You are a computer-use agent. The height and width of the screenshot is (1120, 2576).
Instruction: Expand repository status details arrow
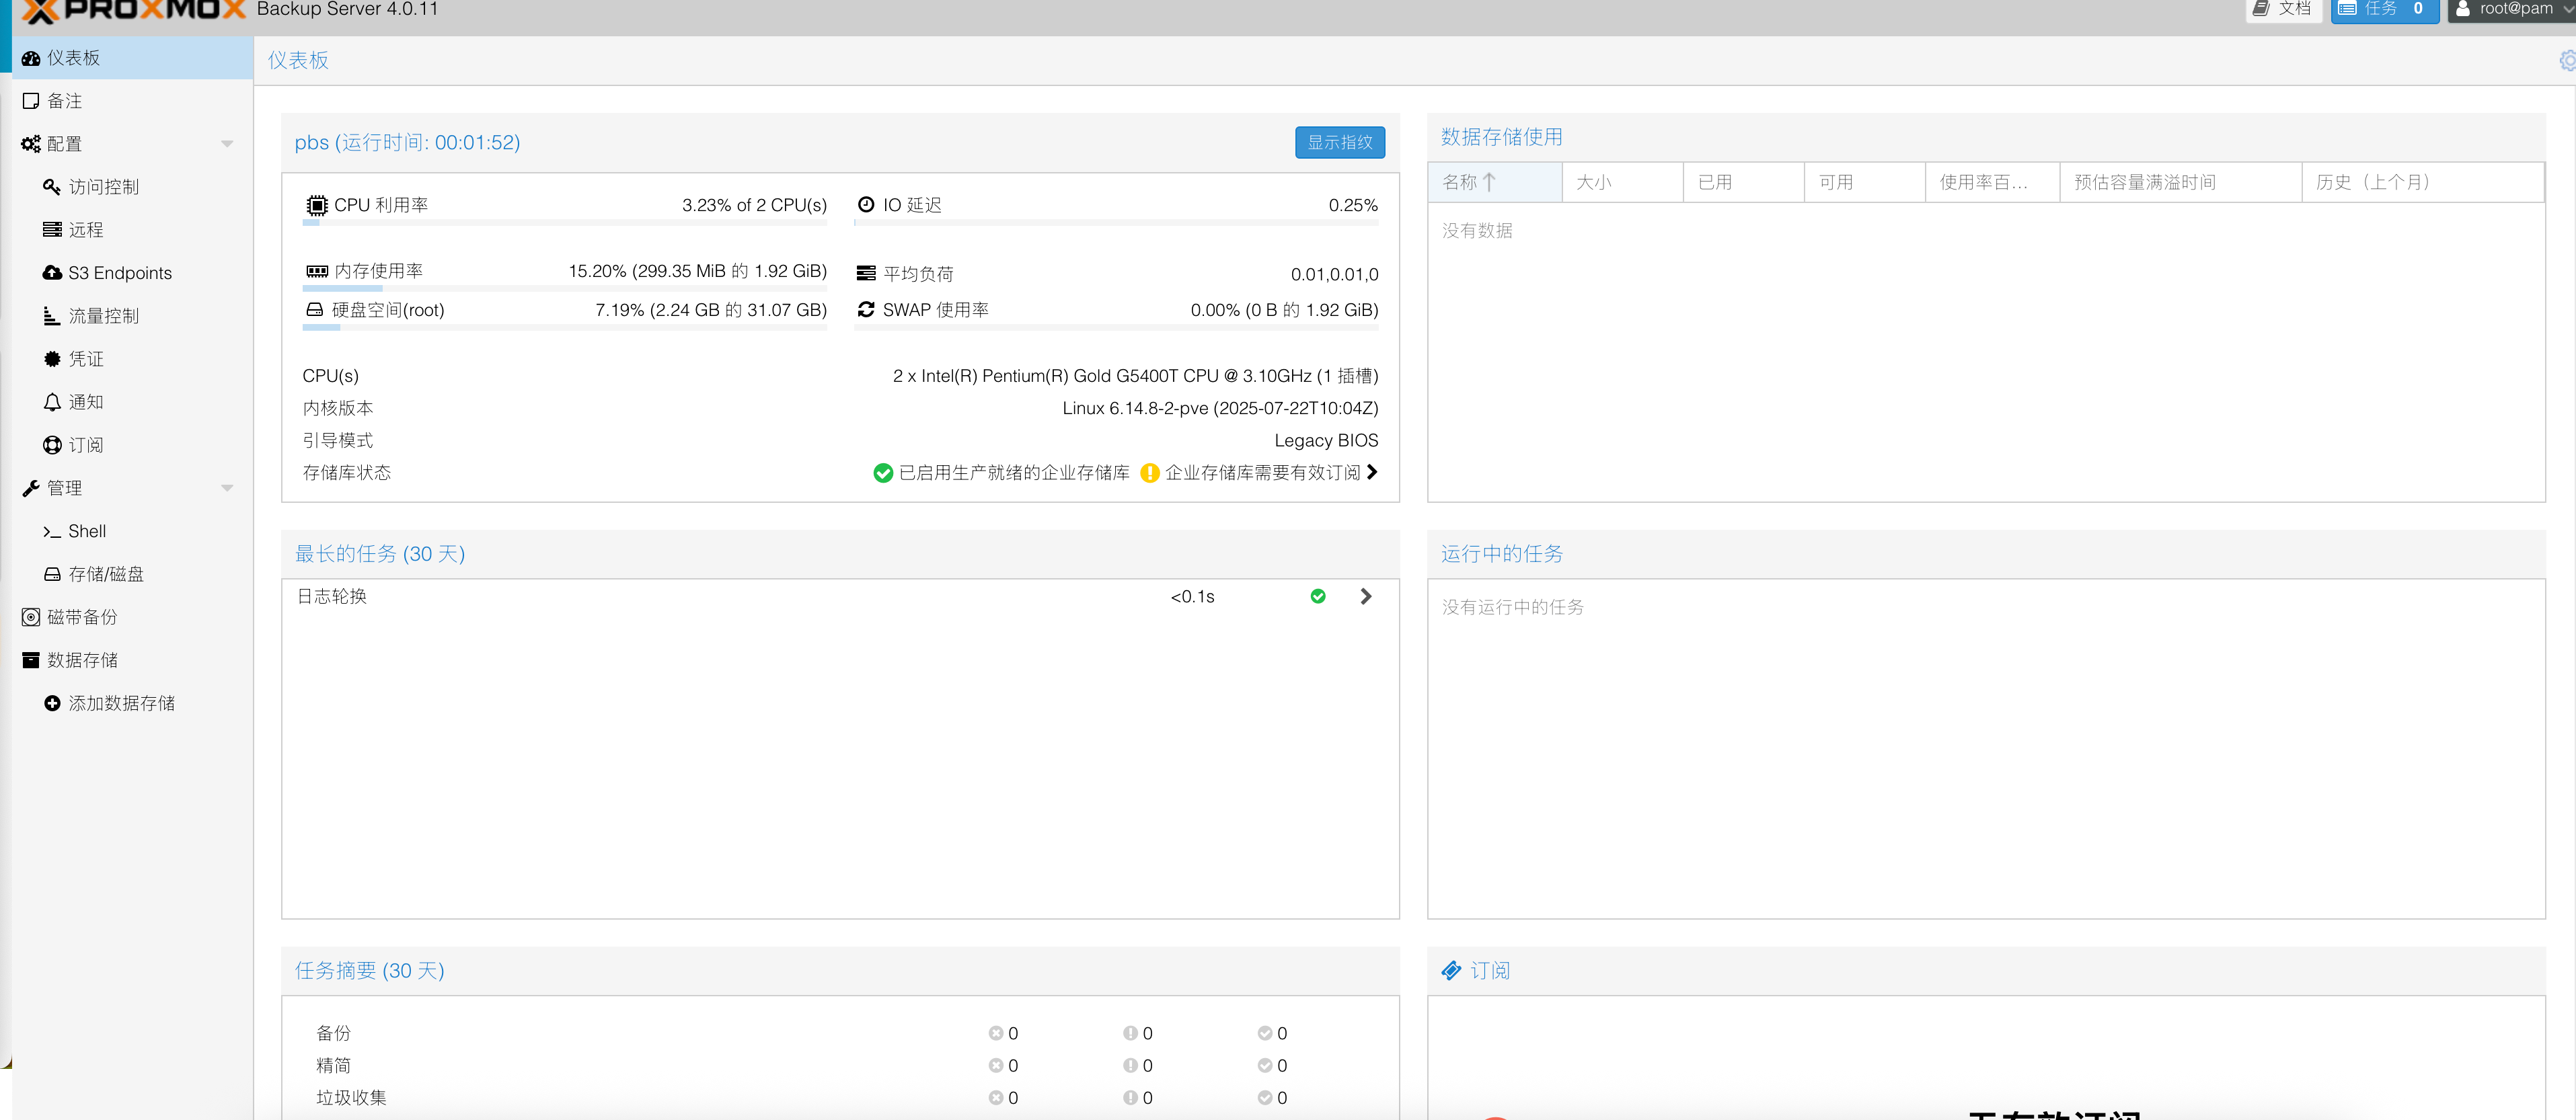click(x=1372, y=471)
